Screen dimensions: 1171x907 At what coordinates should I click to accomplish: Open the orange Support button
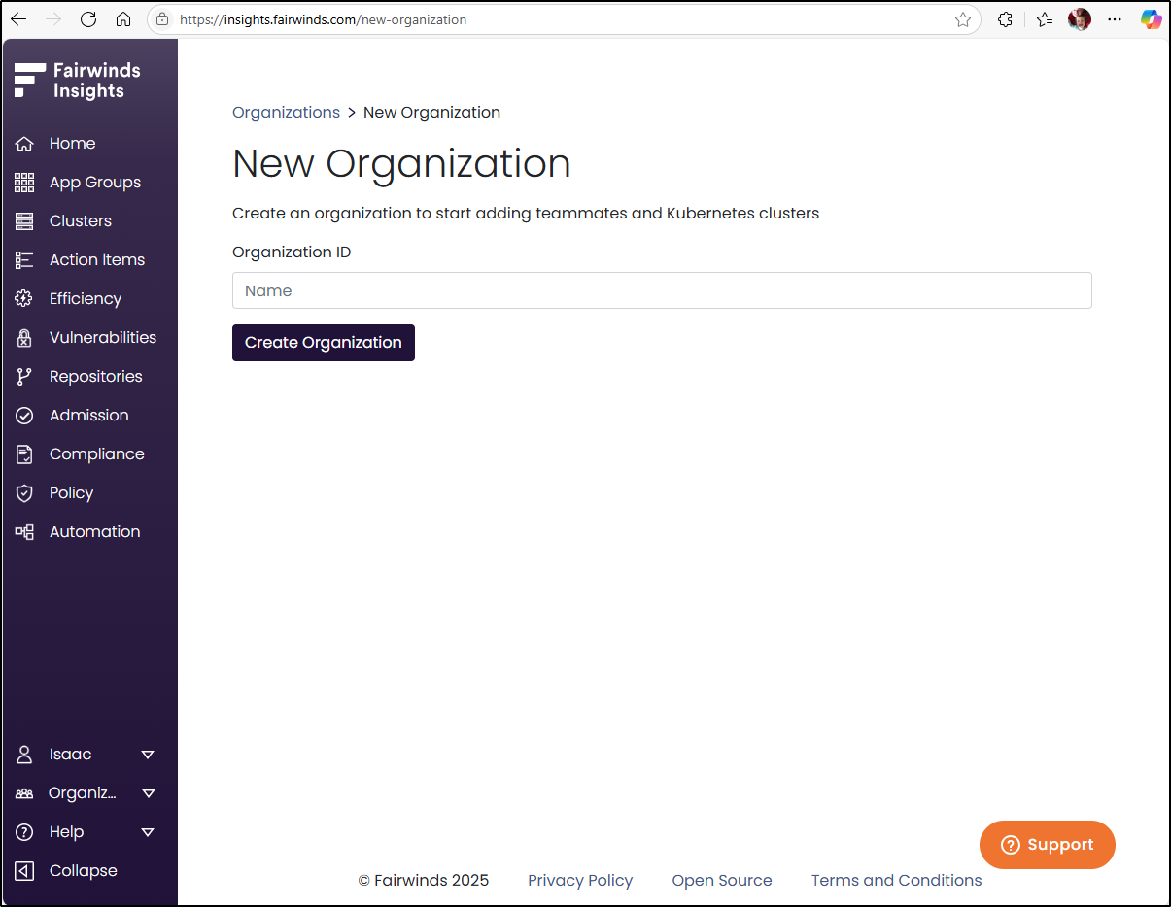(1048, 845)
